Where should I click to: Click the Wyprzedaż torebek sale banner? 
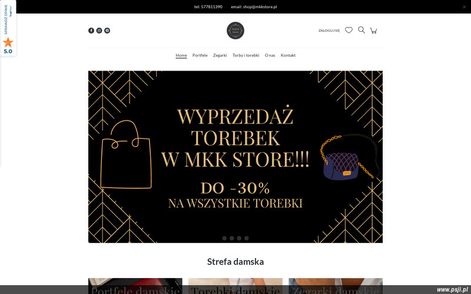[235, 156]
